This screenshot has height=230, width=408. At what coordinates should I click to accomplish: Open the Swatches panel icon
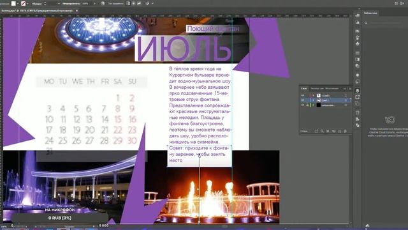point(358,31)
